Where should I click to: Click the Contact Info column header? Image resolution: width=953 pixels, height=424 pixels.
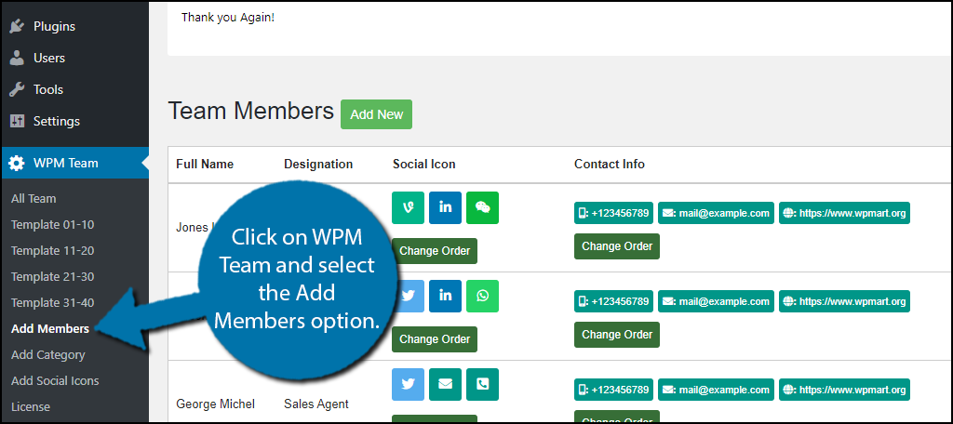[610, 164]
